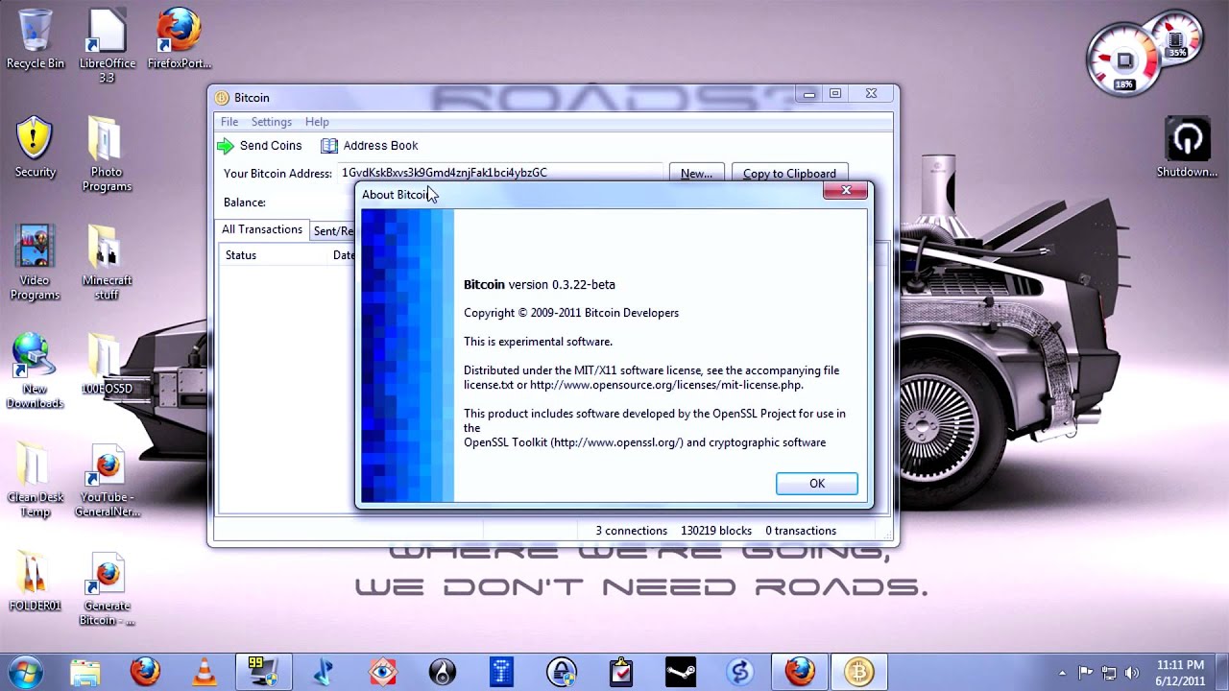Click the 'This is experimental software.' line
The width and height of the screenshot is (1229, 691).
point(538,342)
